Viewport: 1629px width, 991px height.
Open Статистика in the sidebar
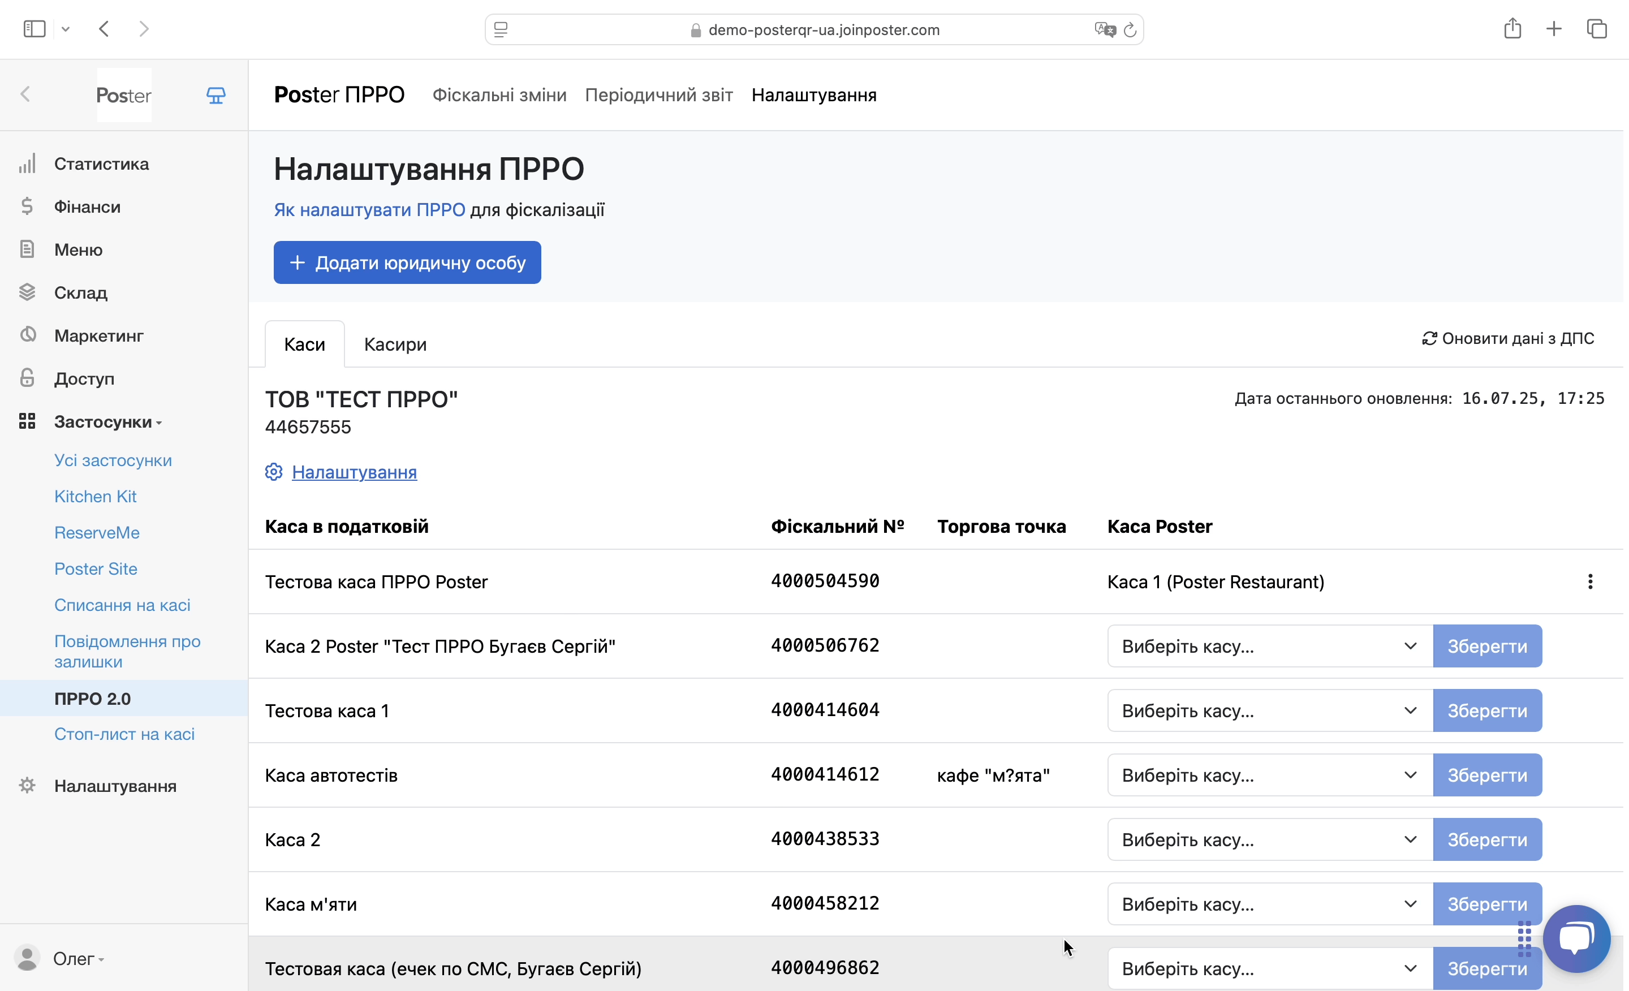click(101, 163)
